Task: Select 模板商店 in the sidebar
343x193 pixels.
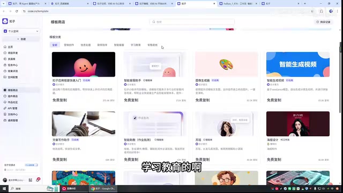Action: (21, 90)
